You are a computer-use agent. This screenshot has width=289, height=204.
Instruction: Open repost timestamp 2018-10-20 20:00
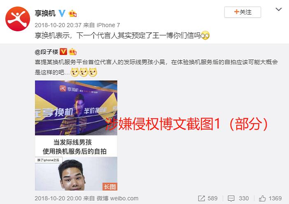[58, 198]
